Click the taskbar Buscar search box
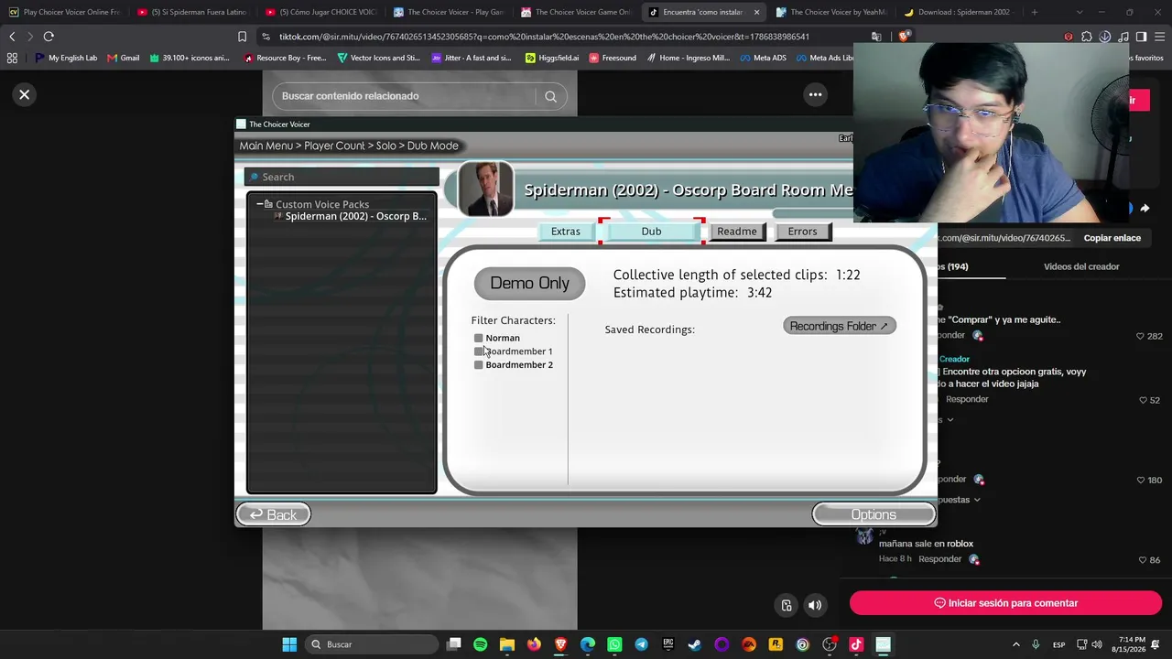This screenshot has width=1172, height=659. point(371,644)
